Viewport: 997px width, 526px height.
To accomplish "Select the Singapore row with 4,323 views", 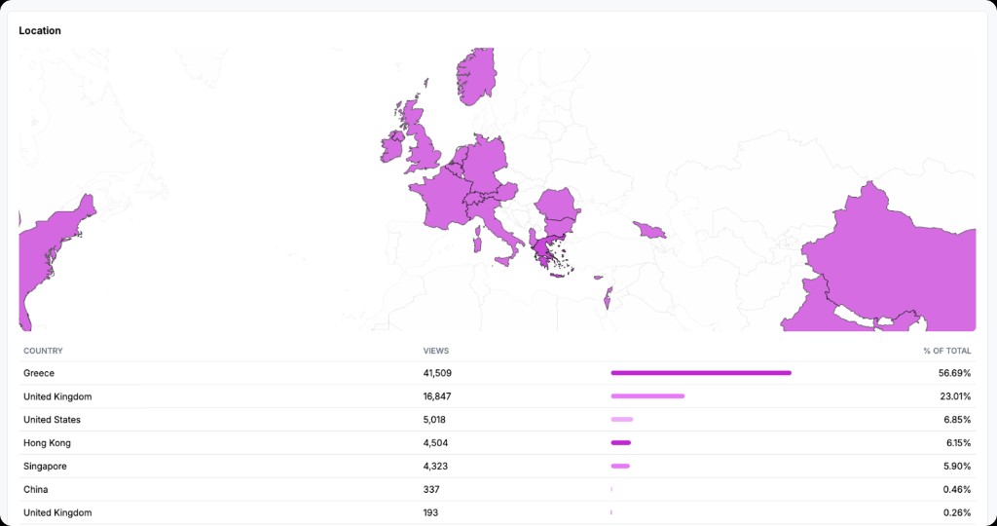I will pos(45,467).
